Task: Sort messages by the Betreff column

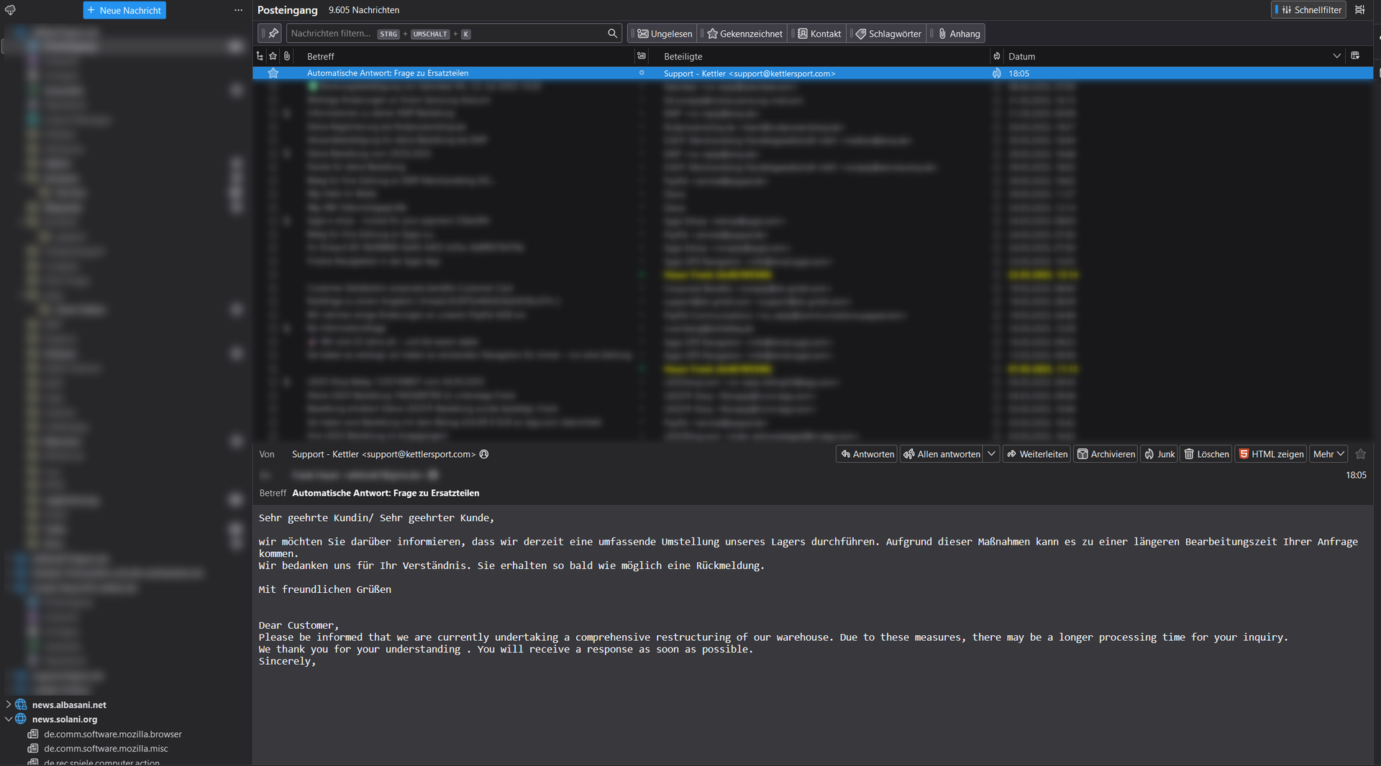Action: coord(321,56)
